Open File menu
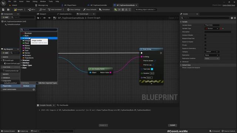 (9, 1)
